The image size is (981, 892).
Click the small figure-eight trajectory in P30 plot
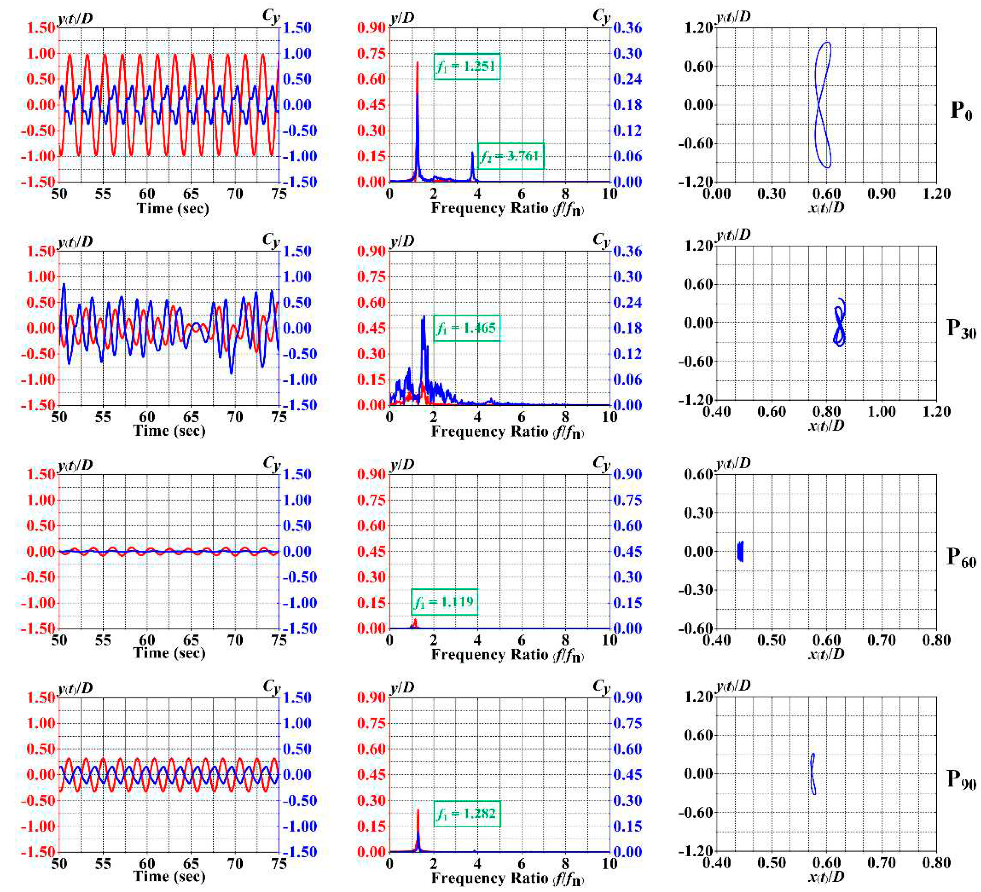(x=839, y=323)
